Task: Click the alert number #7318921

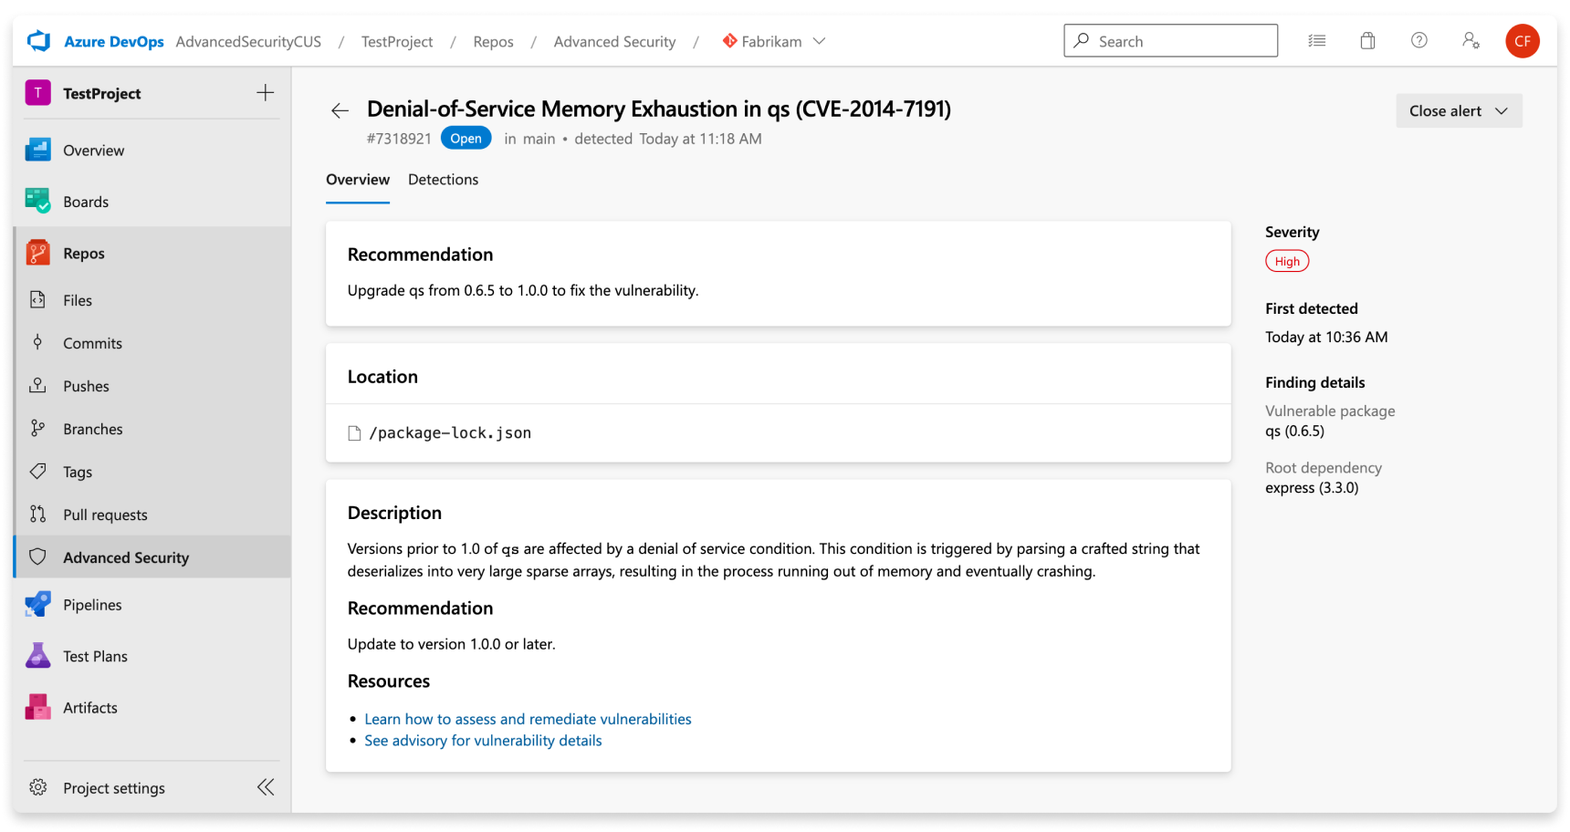Action: 399,139
